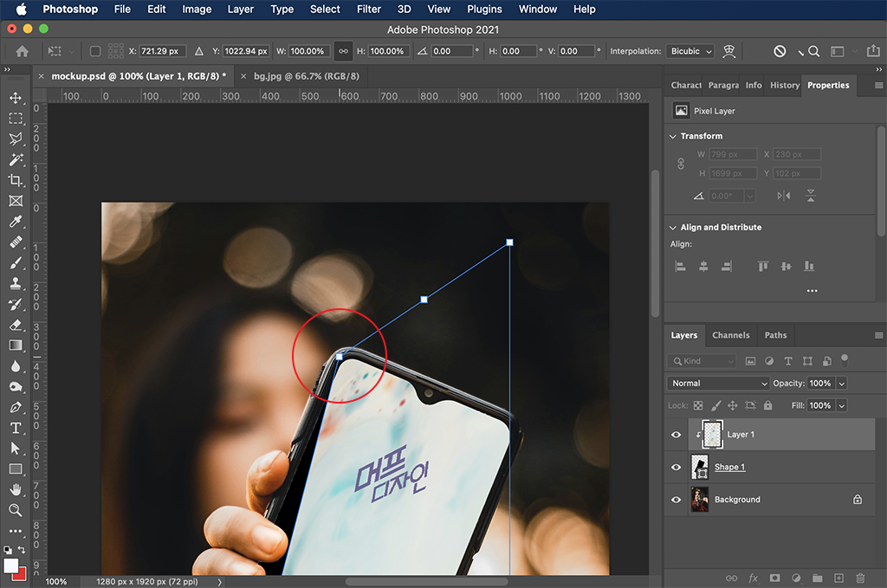
Task: Toggle maintain aspect ratio link between W and H
Action: (x=343, y=51)
